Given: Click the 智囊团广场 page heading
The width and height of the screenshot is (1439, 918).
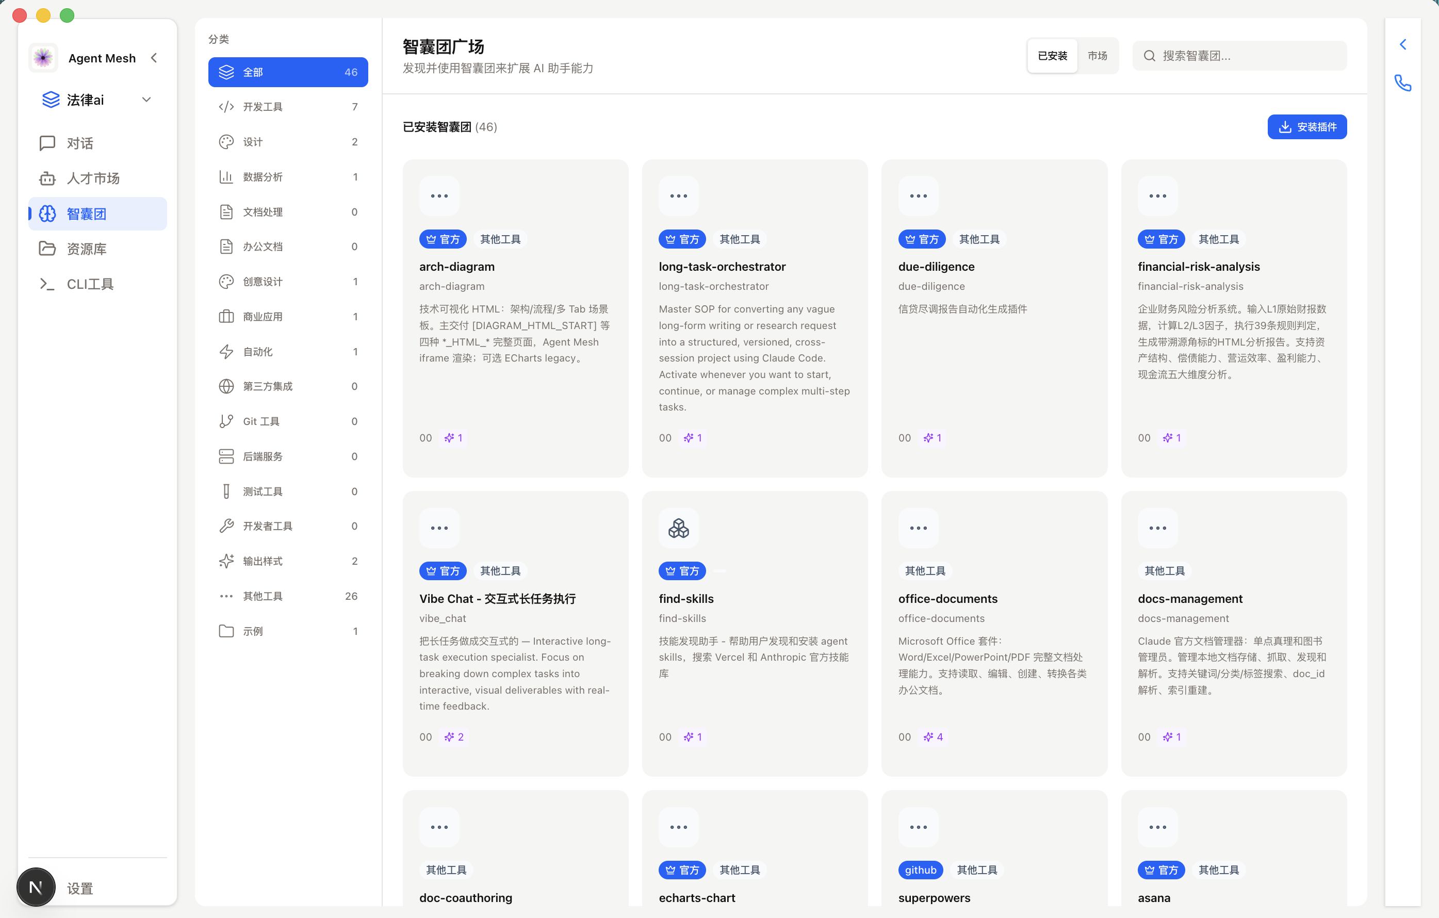Looking at the screenshot, I should (x=444, y=46).
